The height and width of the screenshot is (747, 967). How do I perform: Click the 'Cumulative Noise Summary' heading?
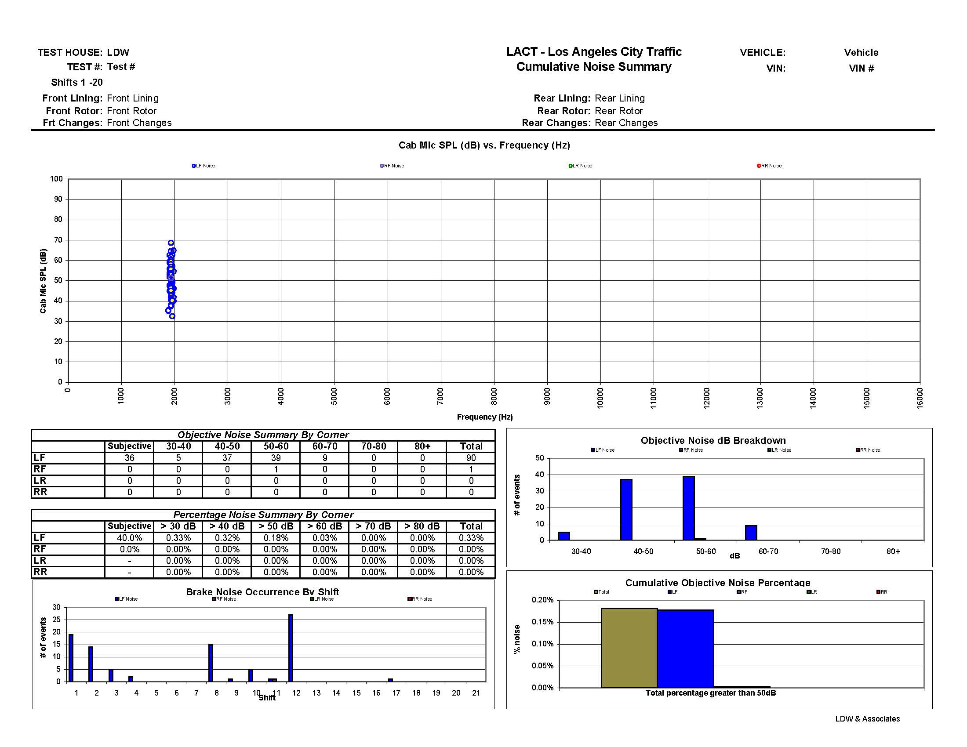coord(594,67)
